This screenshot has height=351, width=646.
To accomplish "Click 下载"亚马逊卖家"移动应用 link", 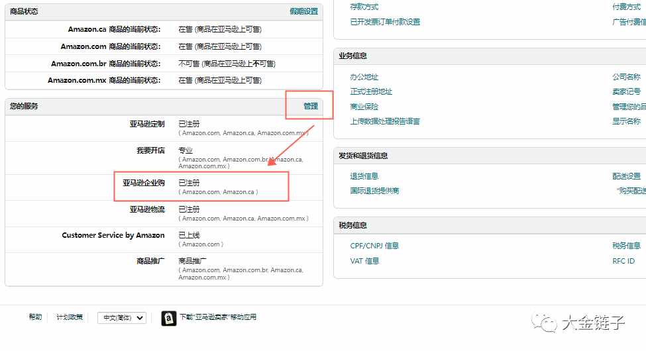I will (218, 317).
